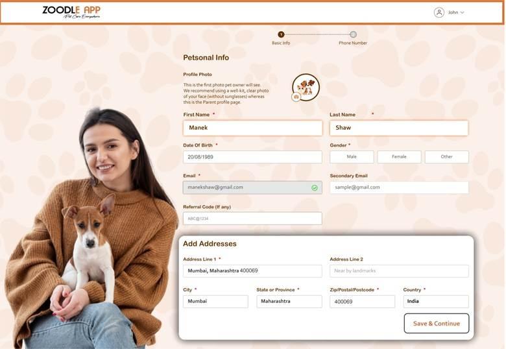Click the user avatar icon in header
Viewport: 506px width, 349px height.
pyautogui.click(x=439, y=12)
